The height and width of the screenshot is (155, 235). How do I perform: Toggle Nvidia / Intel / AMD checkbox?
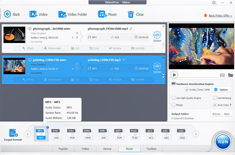click(x=187, y=90)
